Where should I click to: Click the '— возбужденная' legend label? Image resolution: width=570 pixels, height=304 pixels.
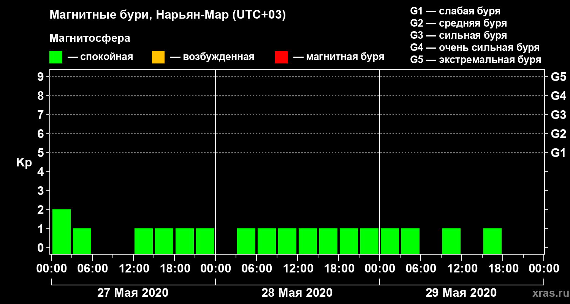[x=212, y=57]
